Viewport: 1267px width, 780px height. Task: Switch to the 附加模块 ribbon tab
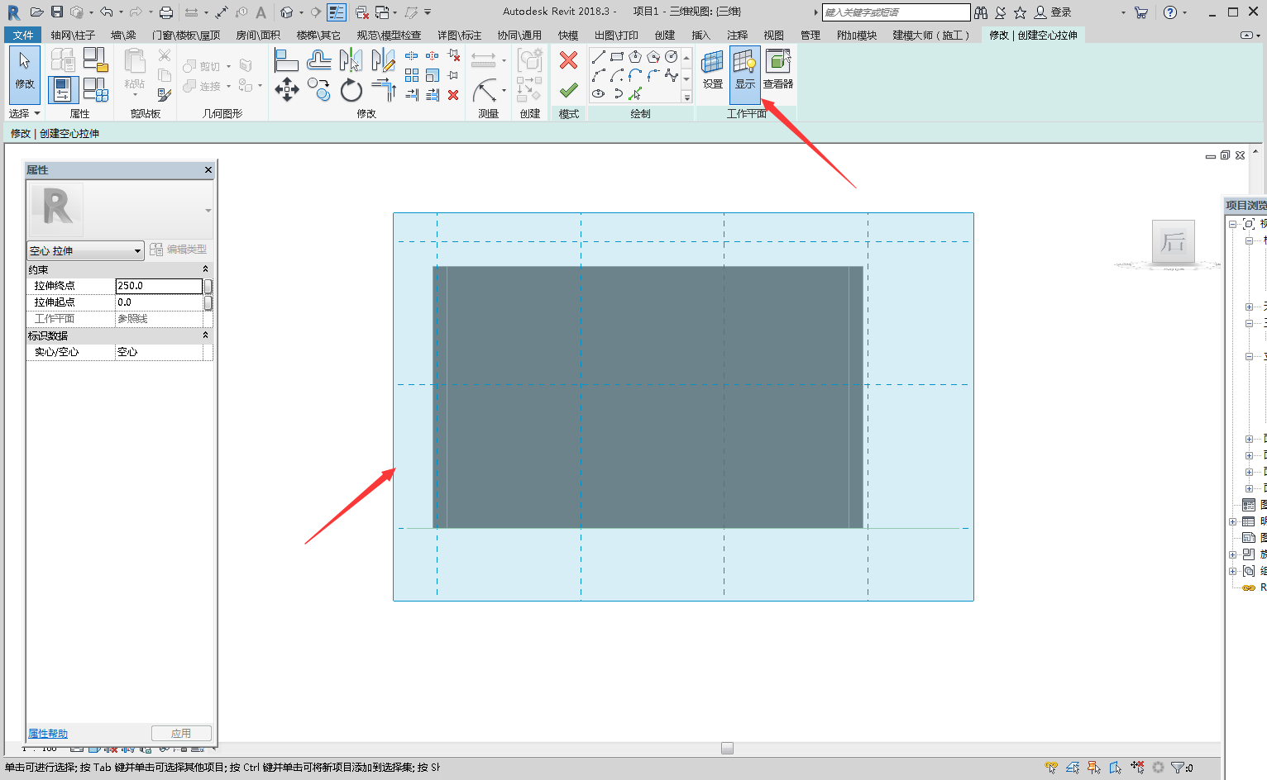tap(857, 35)
